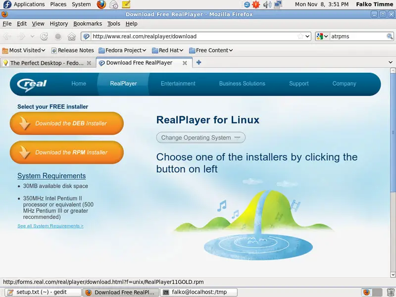Click the stop loading button
This screenshot has height=297, width=396.
point(58,36)
